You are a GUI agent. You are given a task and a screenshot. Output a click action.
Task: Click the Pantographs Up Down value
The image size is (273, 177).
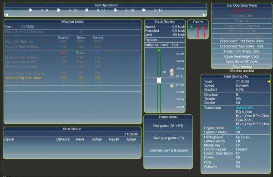point(243,137)
